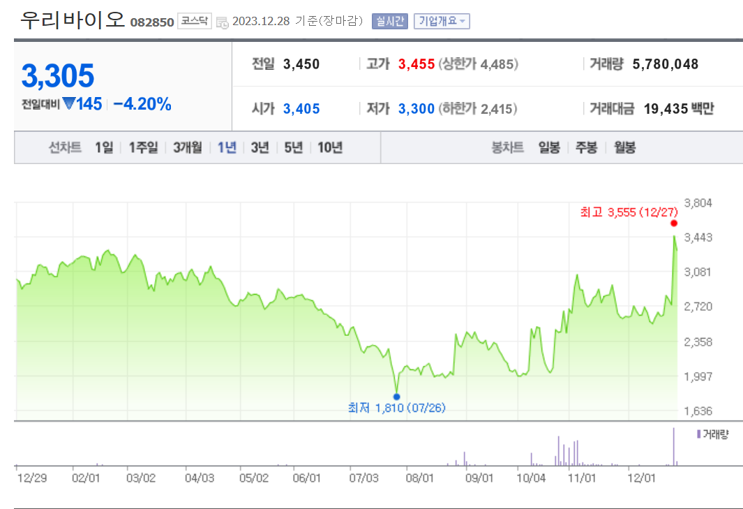Click the 거래대금 value 19,435 백만
Viewport: 743px width, 509px height.
pos(679,109)
